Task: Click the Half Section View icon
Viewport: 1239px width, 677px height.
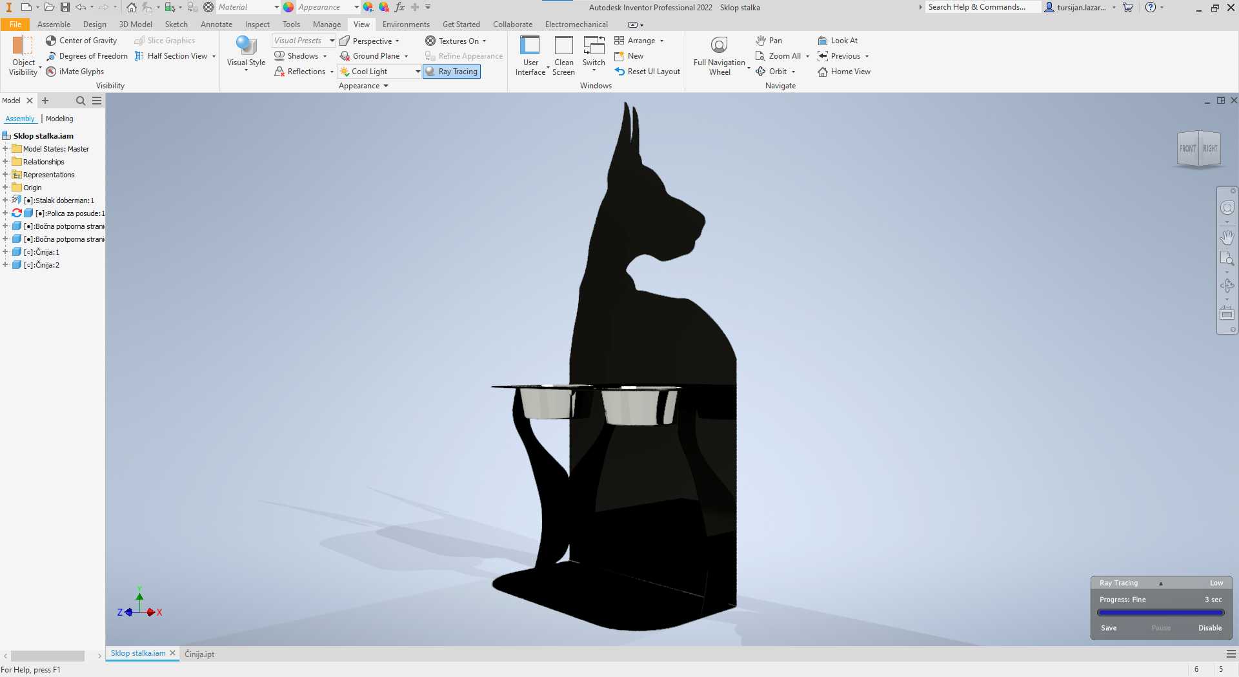Action: [139, 56]
